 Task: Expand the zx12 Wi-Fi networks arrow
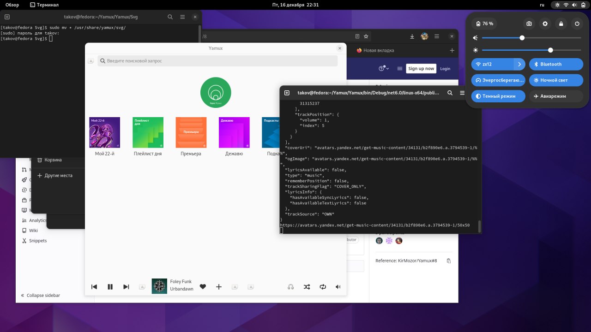tap(519, 64)
